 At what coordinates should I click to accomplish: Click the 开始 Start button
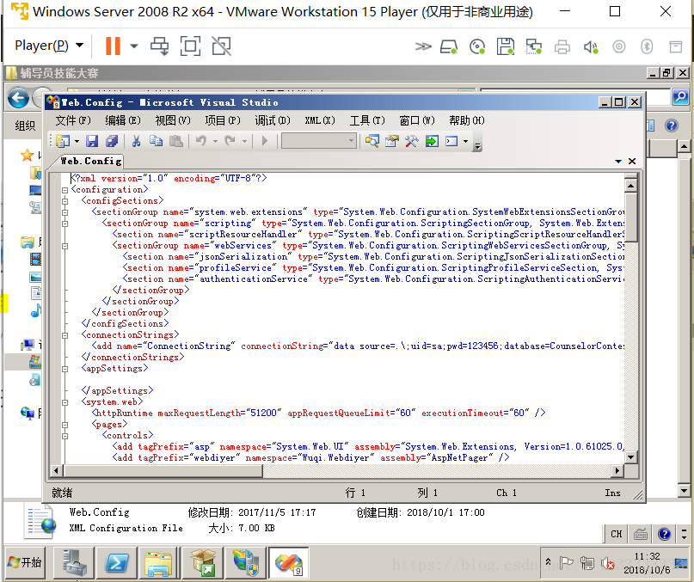(25, 562)
